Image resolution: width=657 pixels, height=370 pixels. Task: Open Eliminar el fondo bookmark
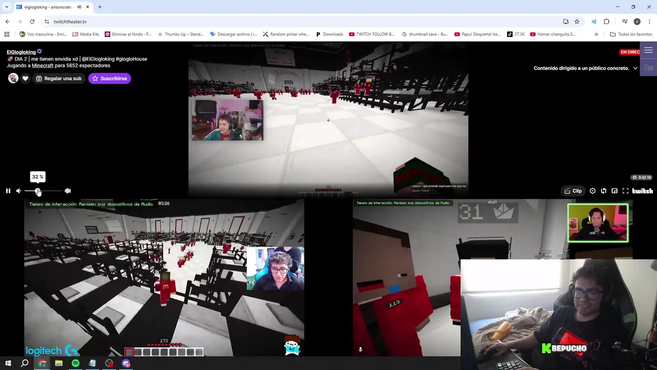click(x=128, y=34)
